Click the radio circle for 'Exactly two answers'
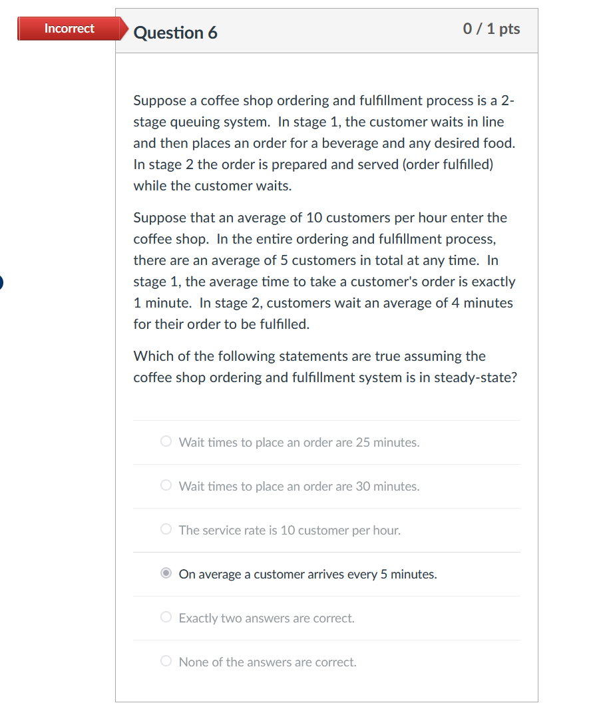 pos(166,616)
